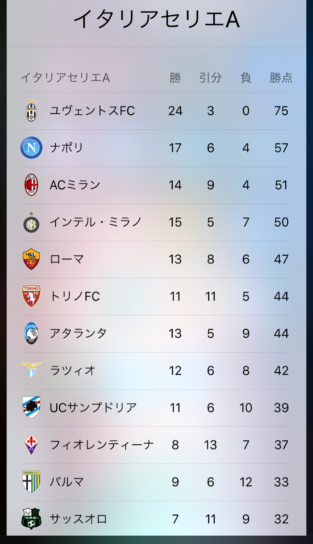Click the 勝点 points column header
Screen dimensions: 313x544
pyautogui.click(x=281, y=78)
